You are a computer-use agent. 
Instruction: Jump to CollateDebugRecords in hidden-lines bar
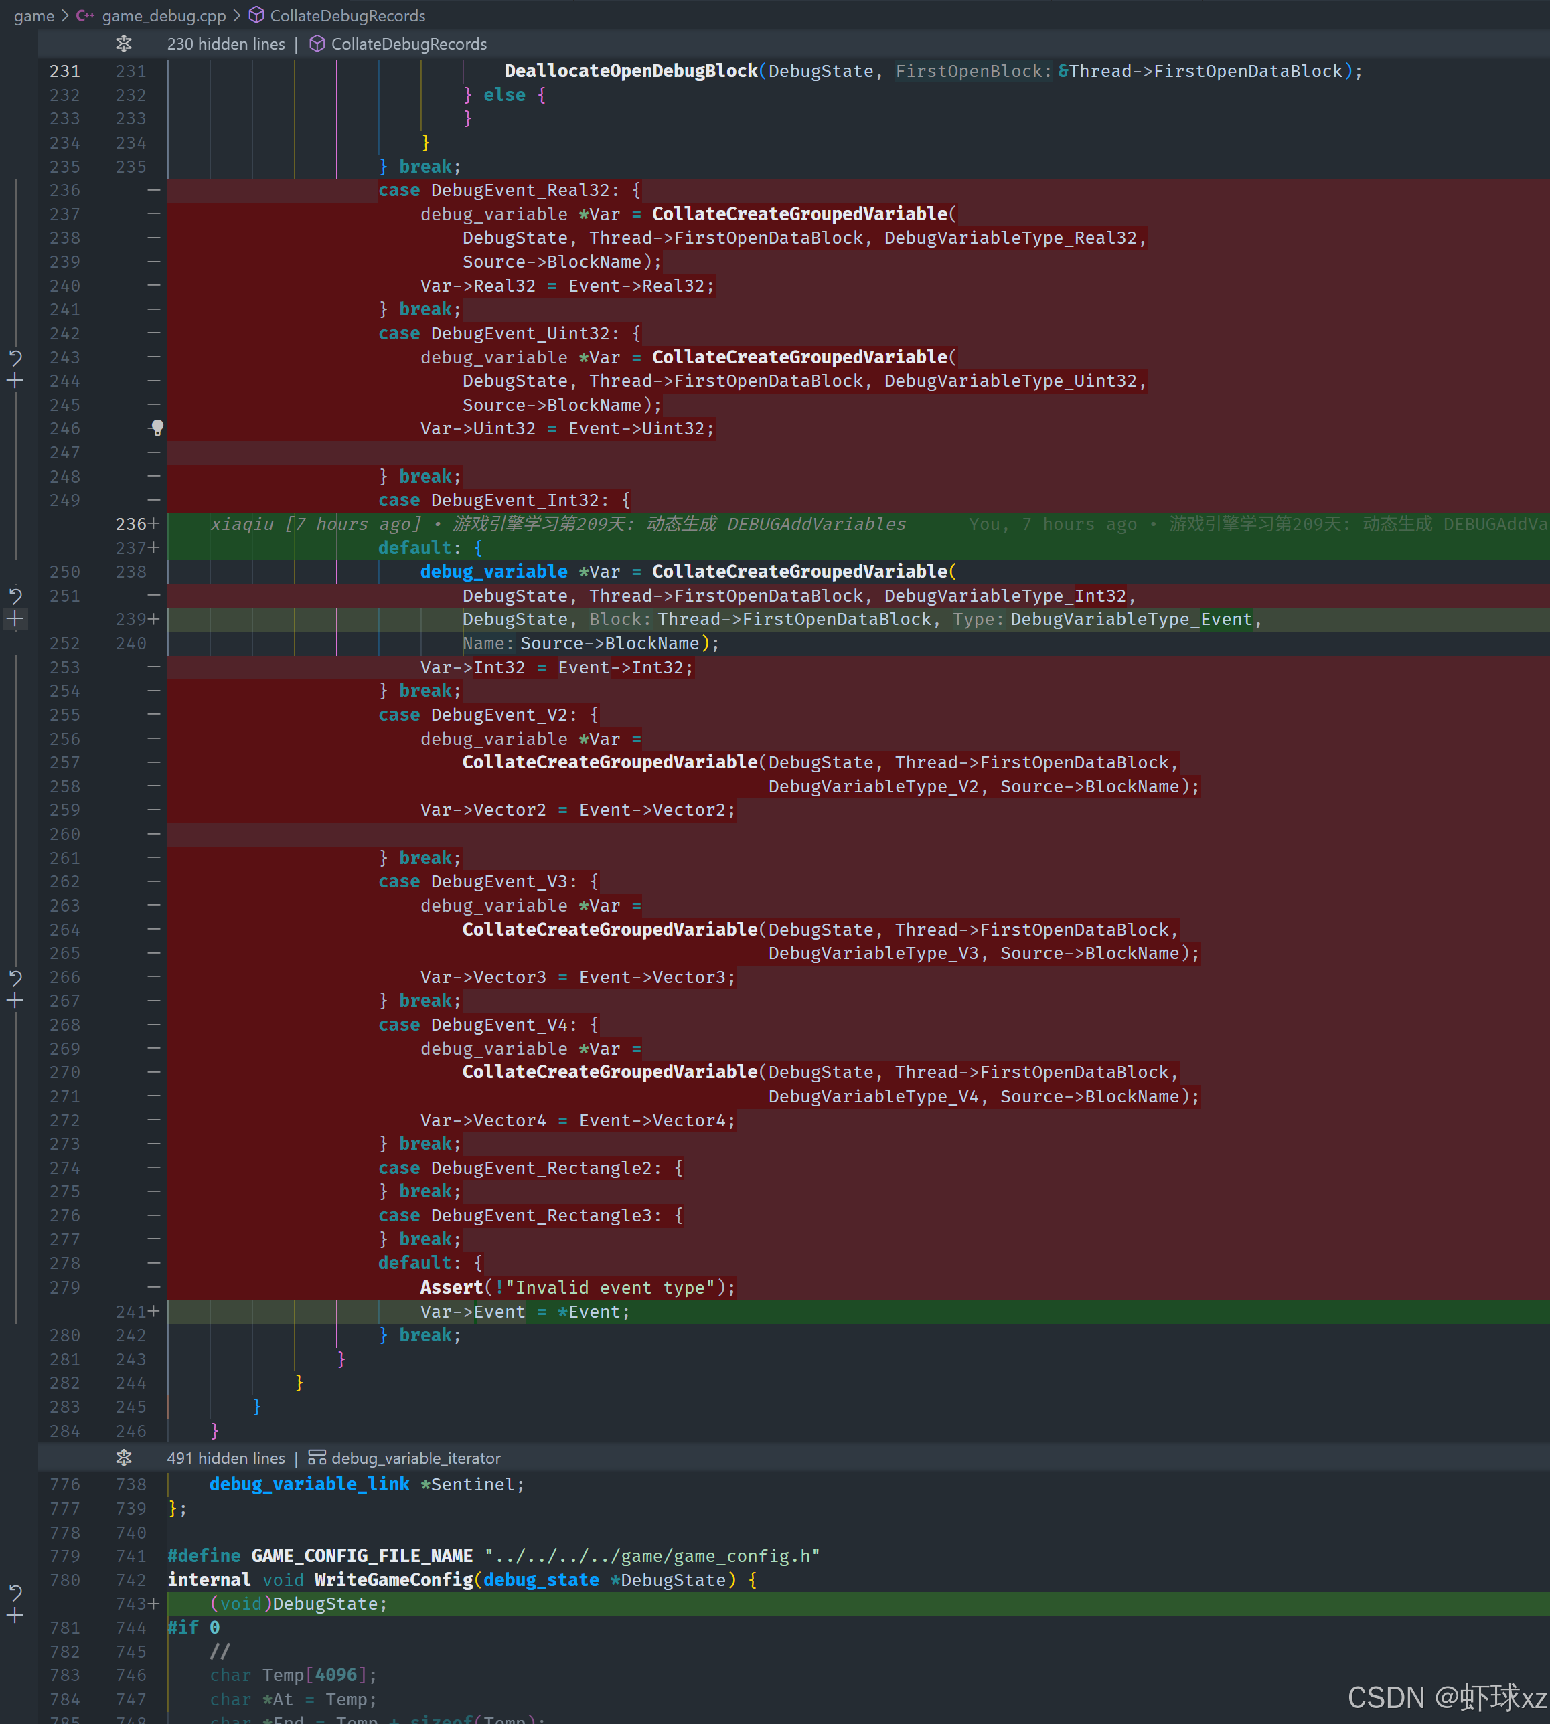click(x=408, y=44)
